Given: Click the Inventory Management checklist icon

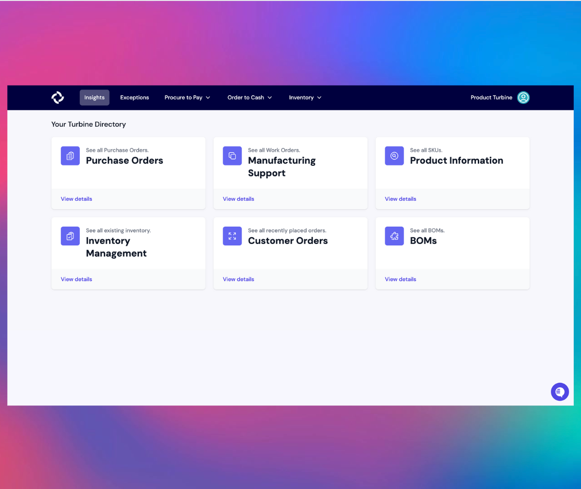Looking at the screenshot, I should (70, 236).
